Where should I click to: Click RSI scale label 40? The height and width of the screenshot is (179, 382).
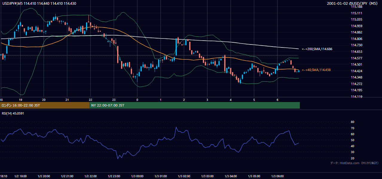click(x=352, y=146)
